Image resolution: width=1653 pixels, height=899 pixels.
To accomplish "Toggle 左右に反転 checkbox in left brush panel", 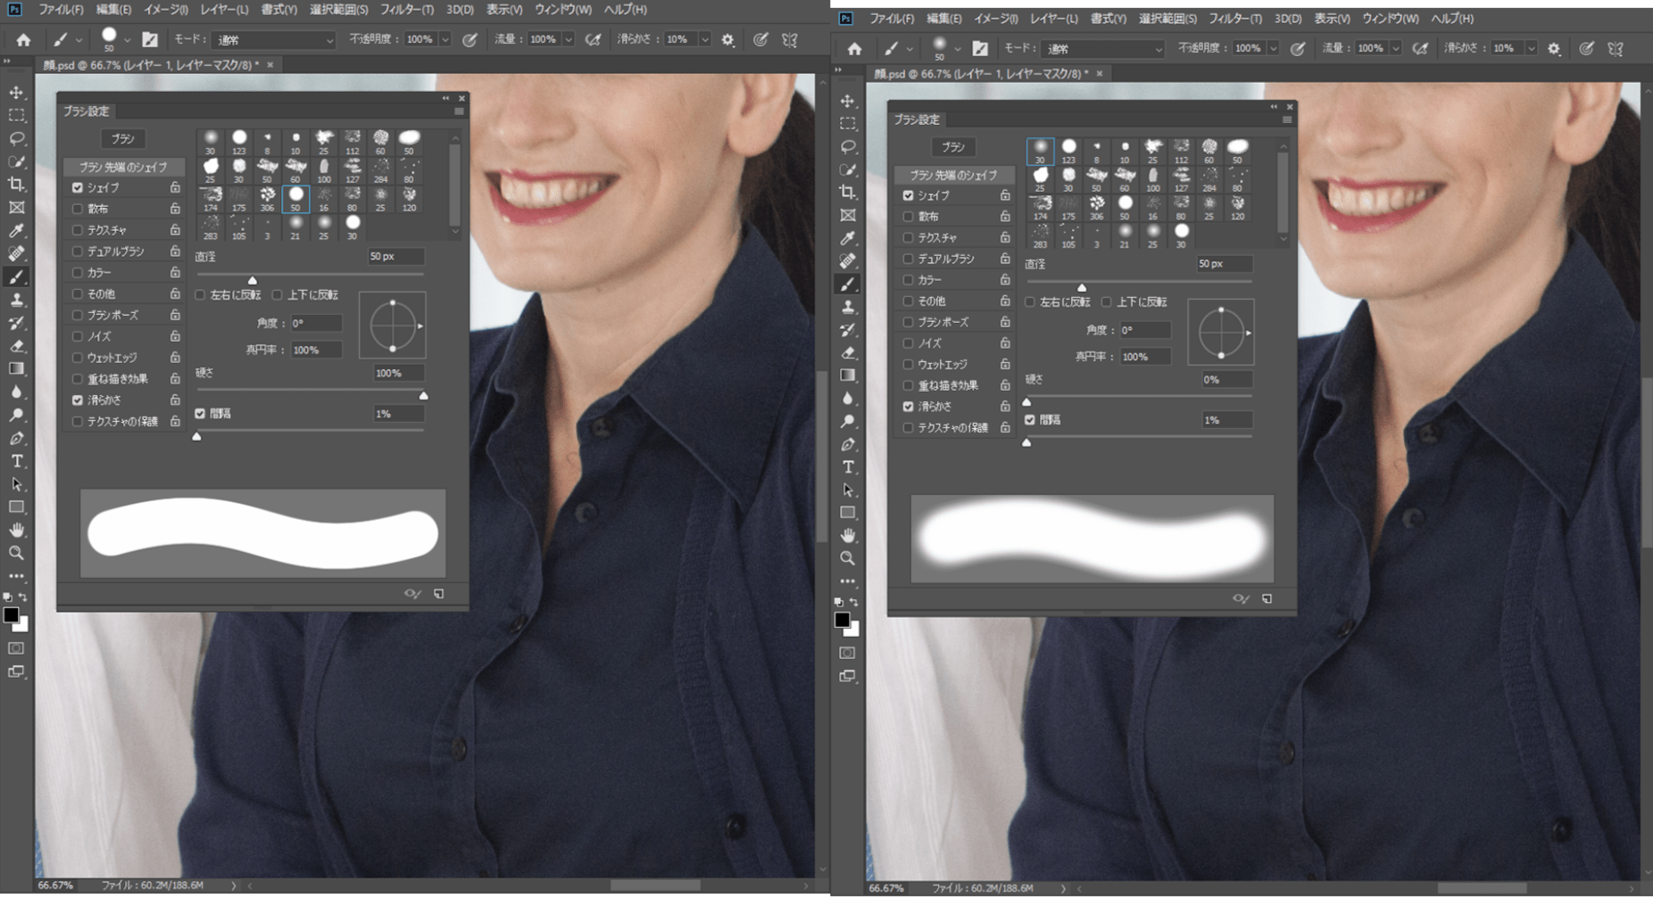I will (201, 295).
